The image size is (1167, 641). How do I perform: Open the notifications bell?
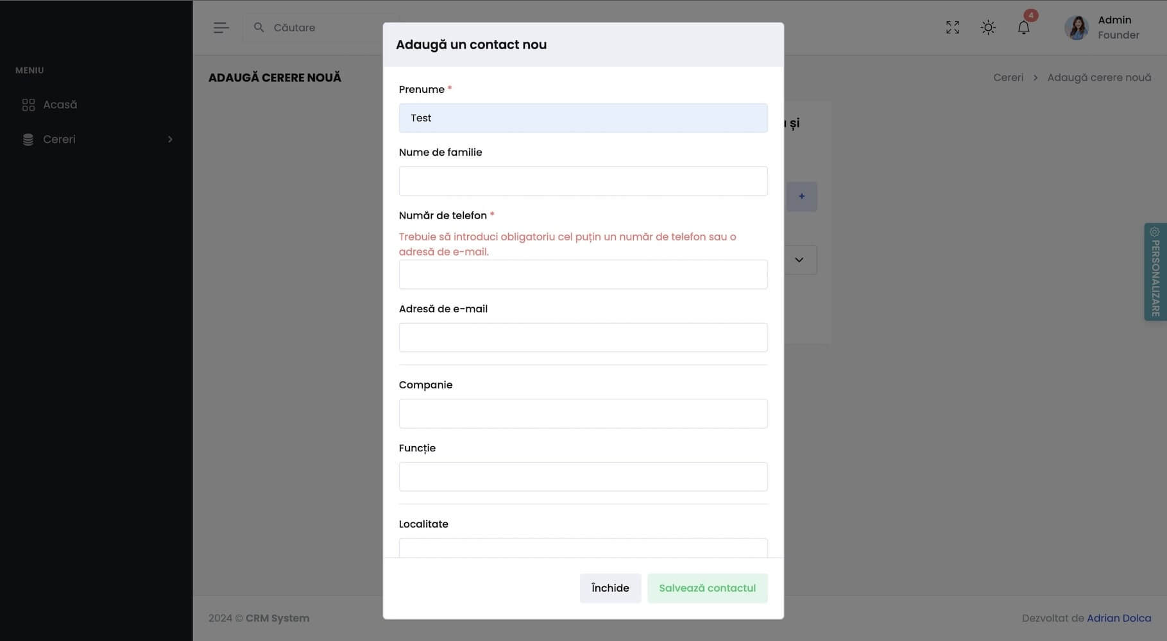pos(1023,28)
